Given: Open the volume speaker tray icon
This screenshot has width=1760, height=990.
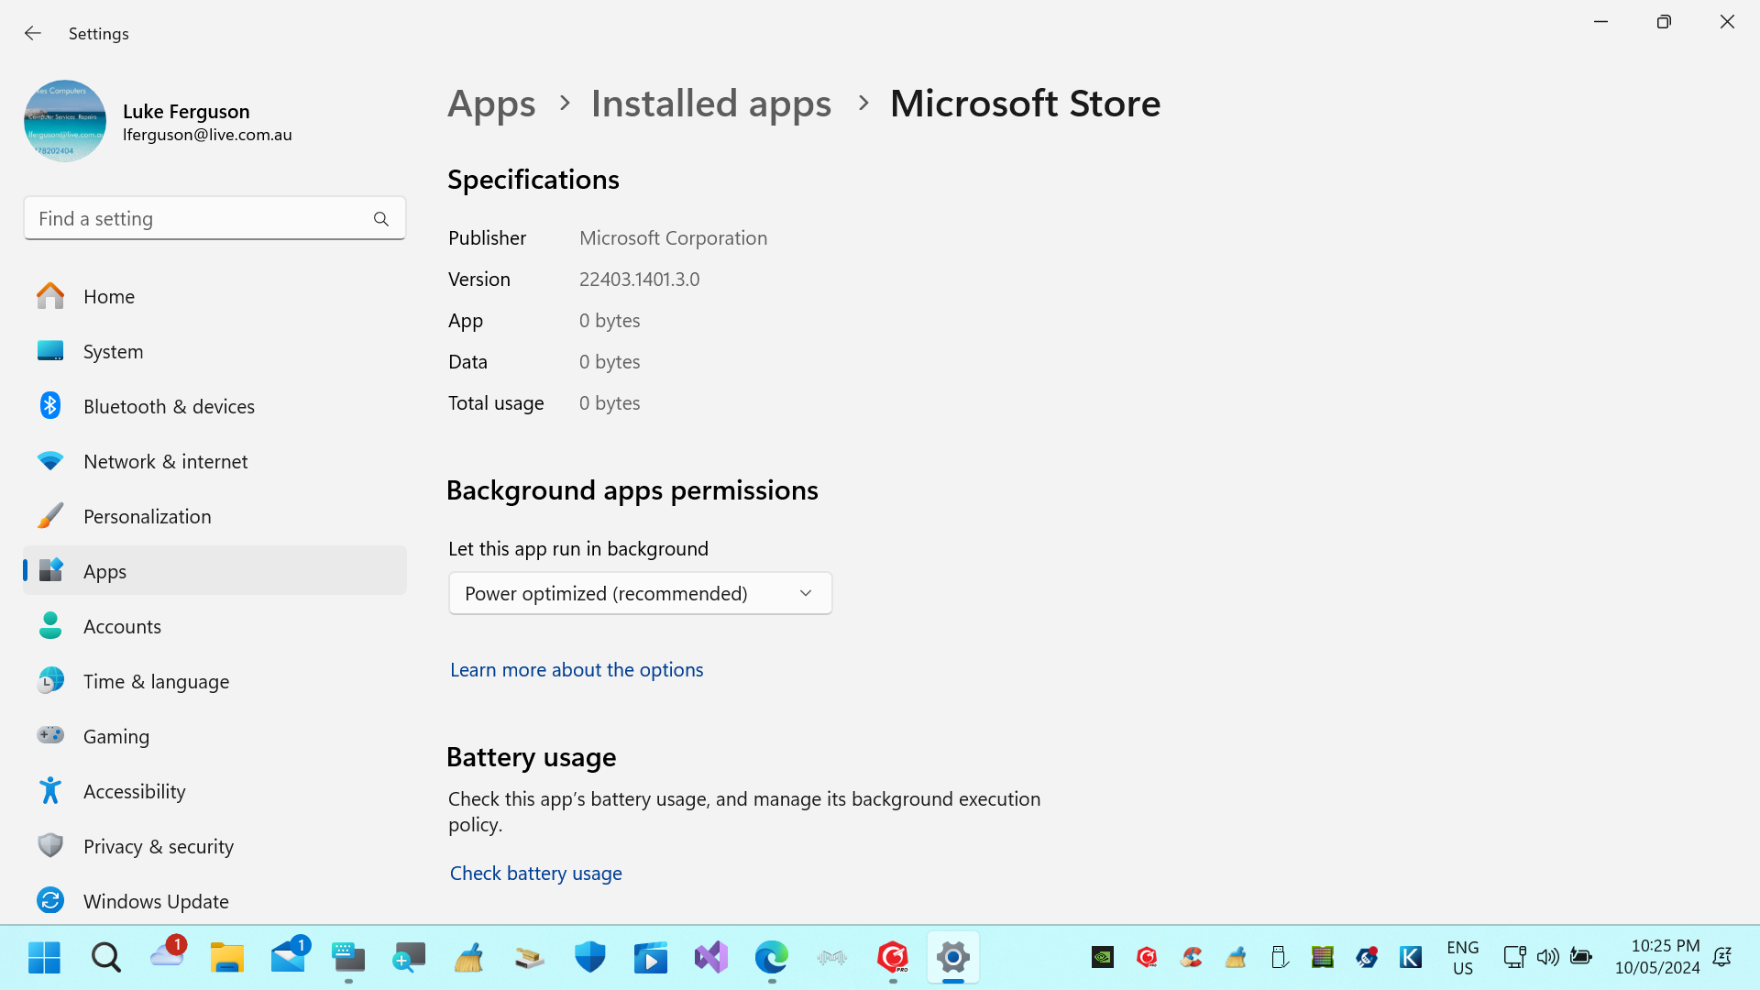Looking at the screenshot, I should click(x=1548, y=958).
